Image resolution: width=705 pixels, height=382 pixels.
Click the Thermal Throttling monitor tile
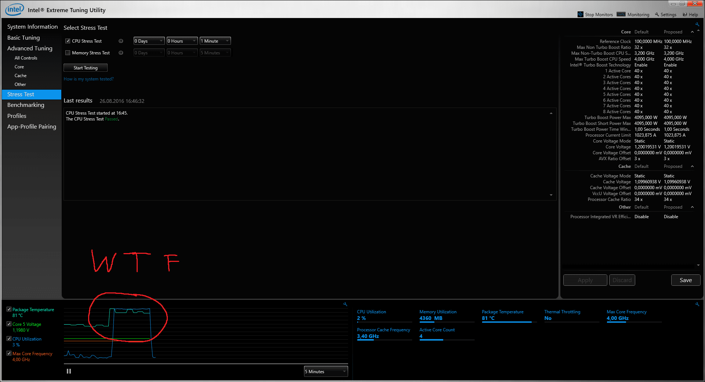pyautogui.click(x=572, y=316)
